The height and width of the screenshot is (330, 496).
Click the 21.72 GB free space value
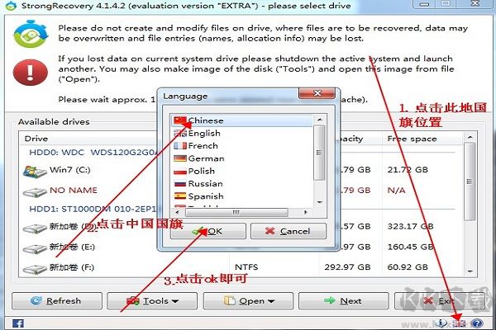(408, 170)
